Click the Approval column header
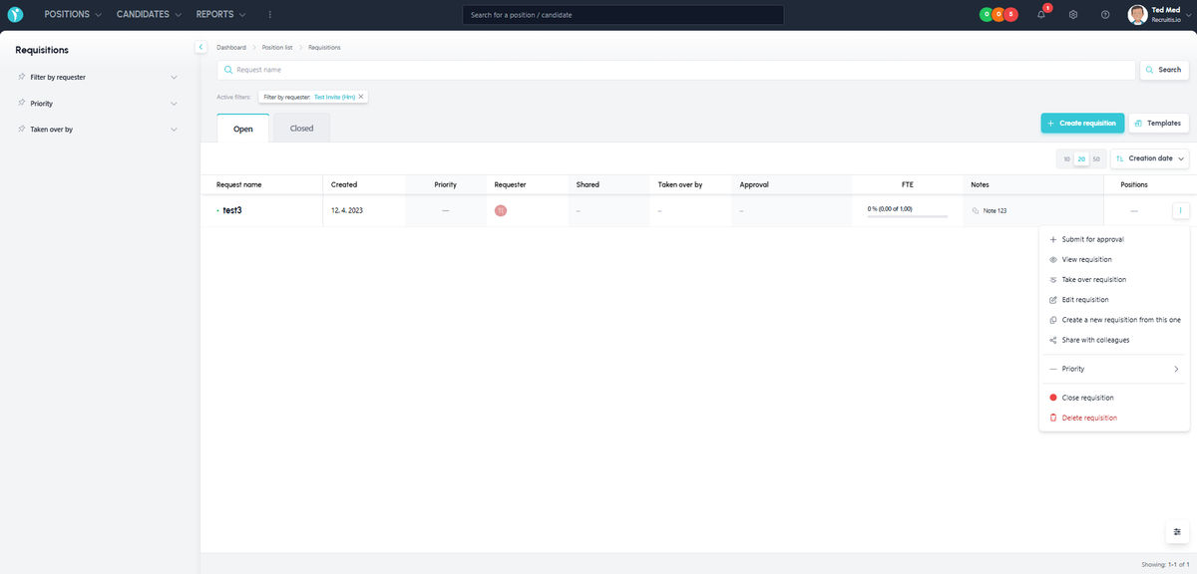Screen dimensions: 1197x574 pos(754,184)
